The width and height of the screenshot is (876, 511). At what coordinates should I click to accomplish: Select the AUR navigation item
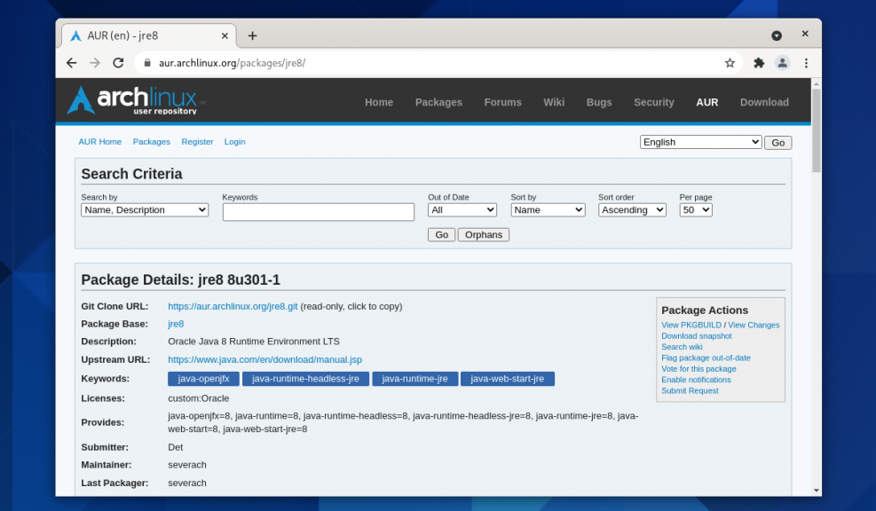tap(706, 102)
